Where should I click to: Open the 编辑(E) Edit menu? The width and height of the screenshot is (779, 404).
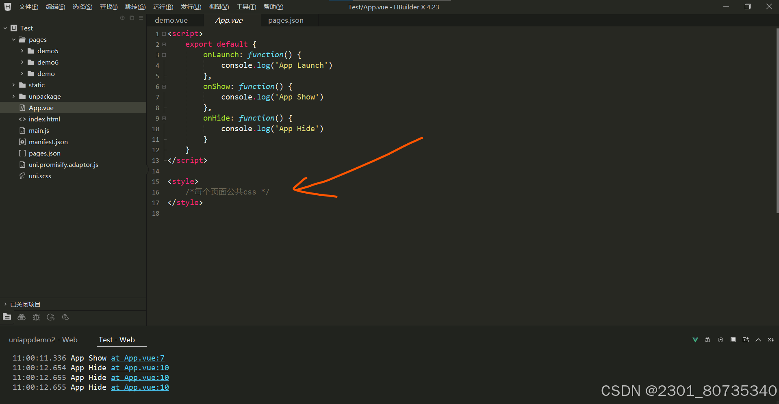[x=56, y=7]
